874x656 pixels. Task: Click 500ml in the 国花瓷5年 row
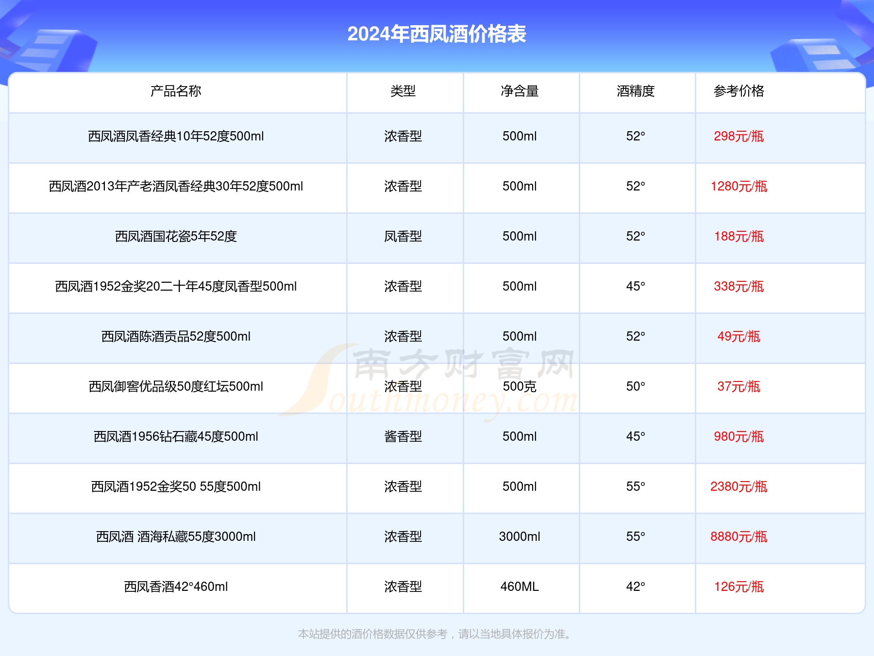point(520,236)
